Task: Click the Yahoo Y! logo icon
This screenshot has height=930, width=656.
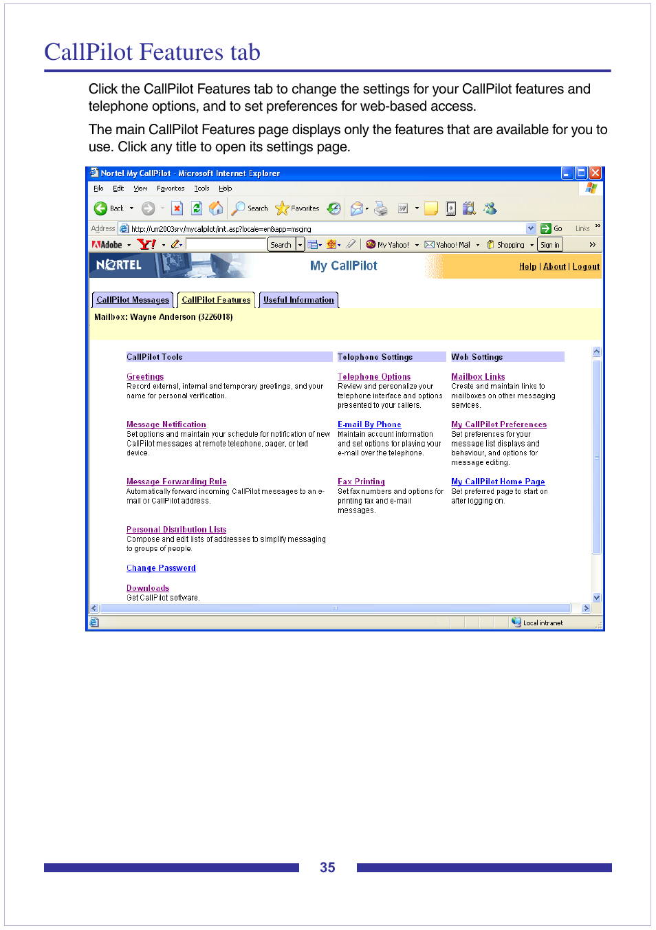Action: click(146, 244)
